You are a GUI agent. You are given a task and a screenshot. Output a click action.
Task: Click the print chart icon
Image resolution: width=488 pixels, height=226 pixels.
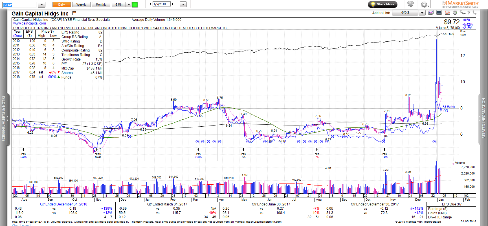pyautogui.click(x=455, y=13)
